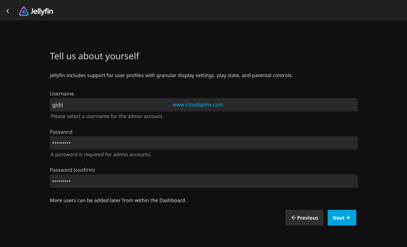Click the "Tell us about yourself" heading

tap(94, 56)
